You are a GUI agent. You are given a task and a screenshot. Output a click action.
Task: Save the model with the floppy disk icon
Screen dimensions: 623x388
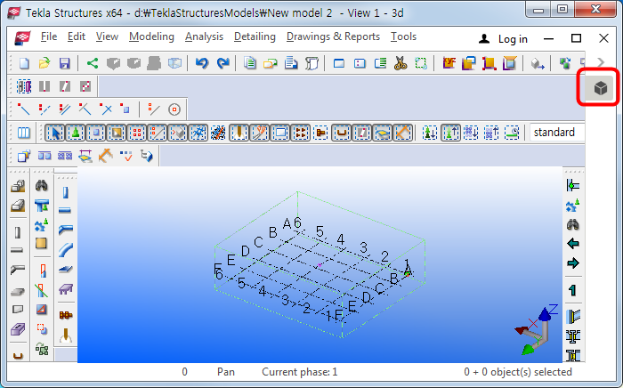(x=64, y=63)
